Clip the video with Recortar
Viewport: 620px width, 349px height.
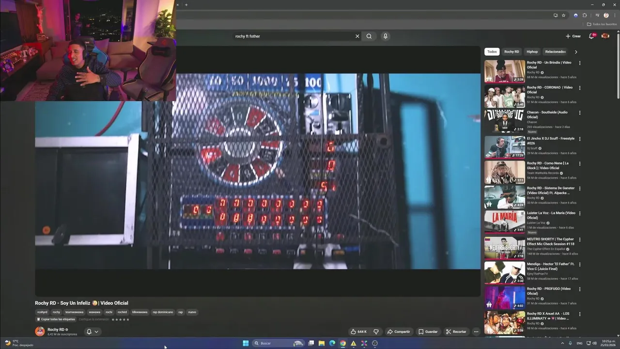click(456, 332)
